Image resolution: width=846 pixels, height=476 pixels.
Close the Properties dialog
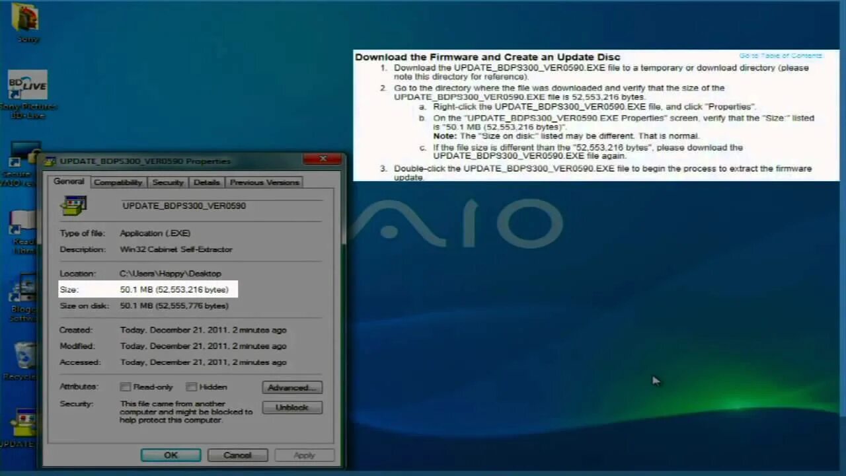point(323,159)
